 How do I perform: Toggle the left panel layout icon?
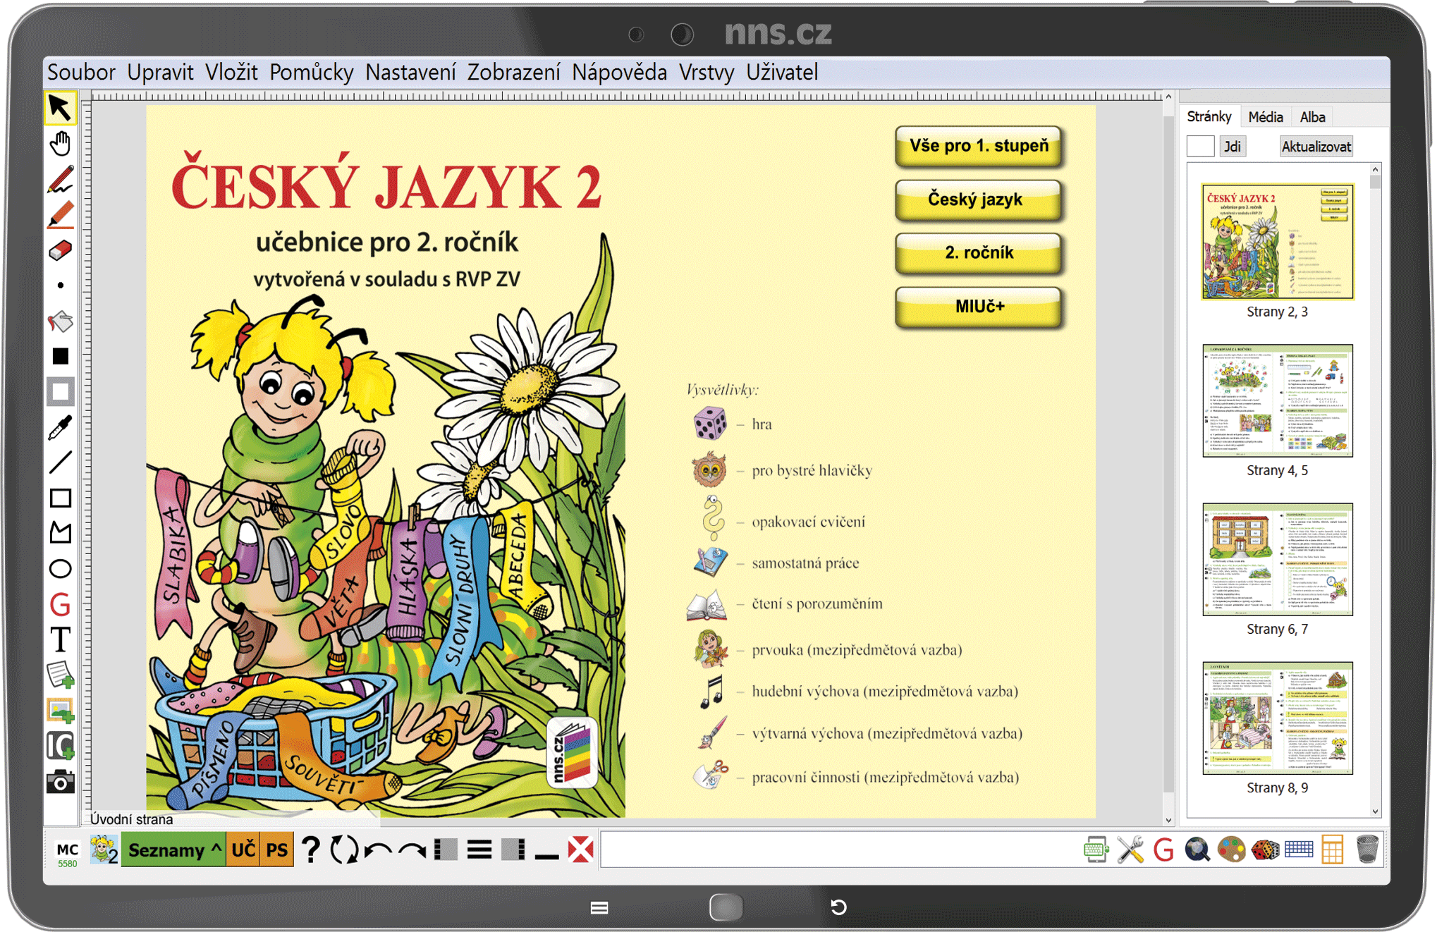point(446,850)
